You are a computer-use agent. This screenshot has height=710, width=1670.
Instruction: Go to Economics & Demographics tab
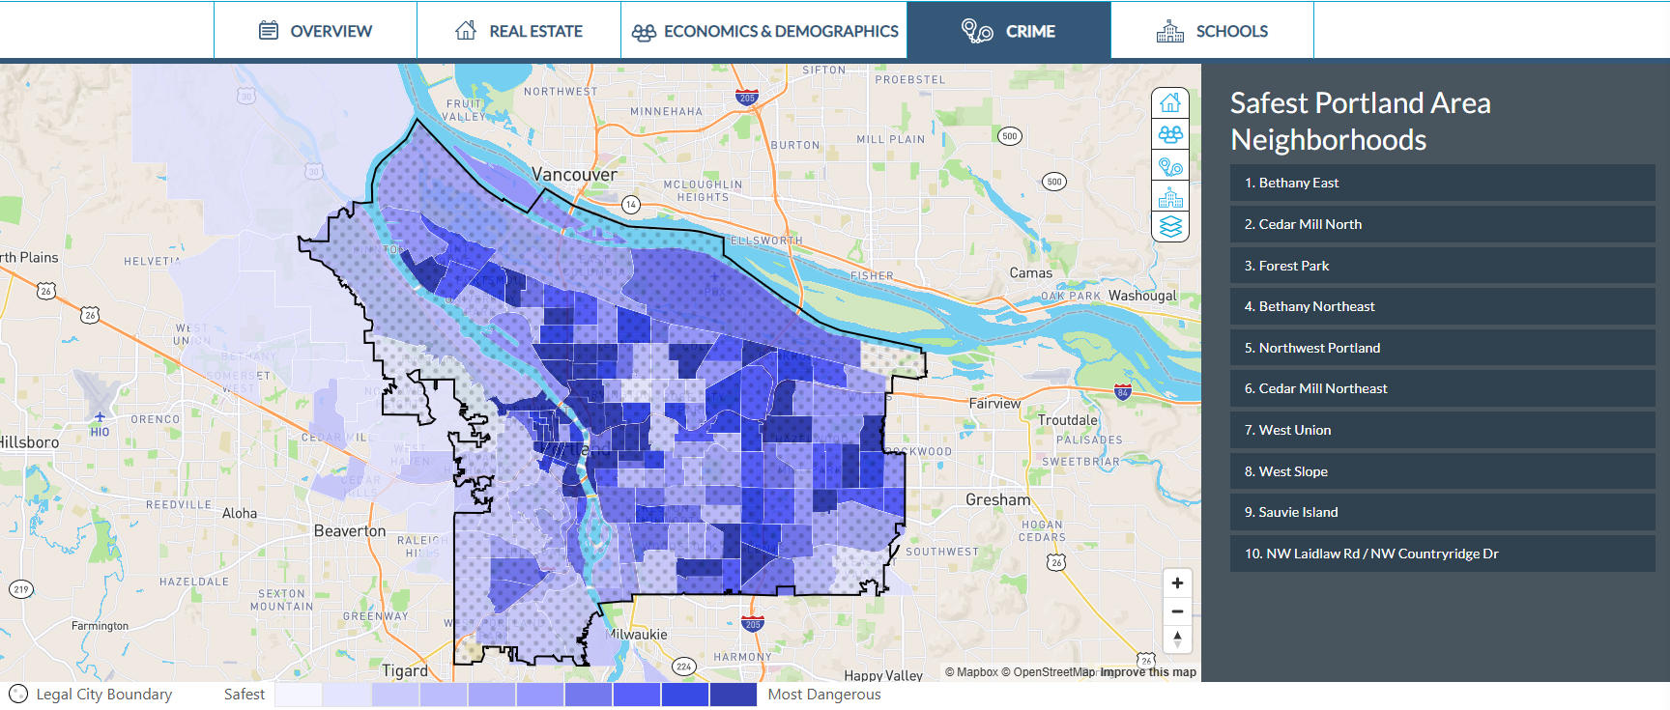[764, 31]
